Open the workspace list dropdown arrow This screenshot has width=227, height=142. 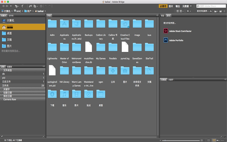(191, 6)
